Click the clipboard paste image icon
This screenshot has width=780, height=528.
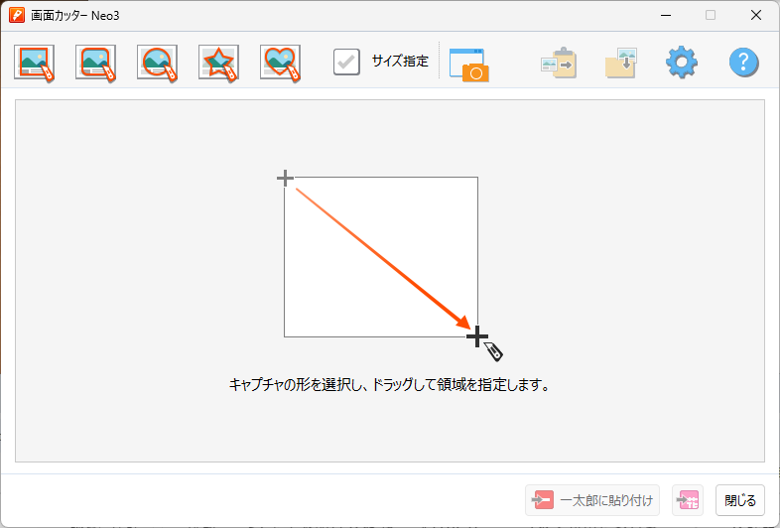point(559,64)
